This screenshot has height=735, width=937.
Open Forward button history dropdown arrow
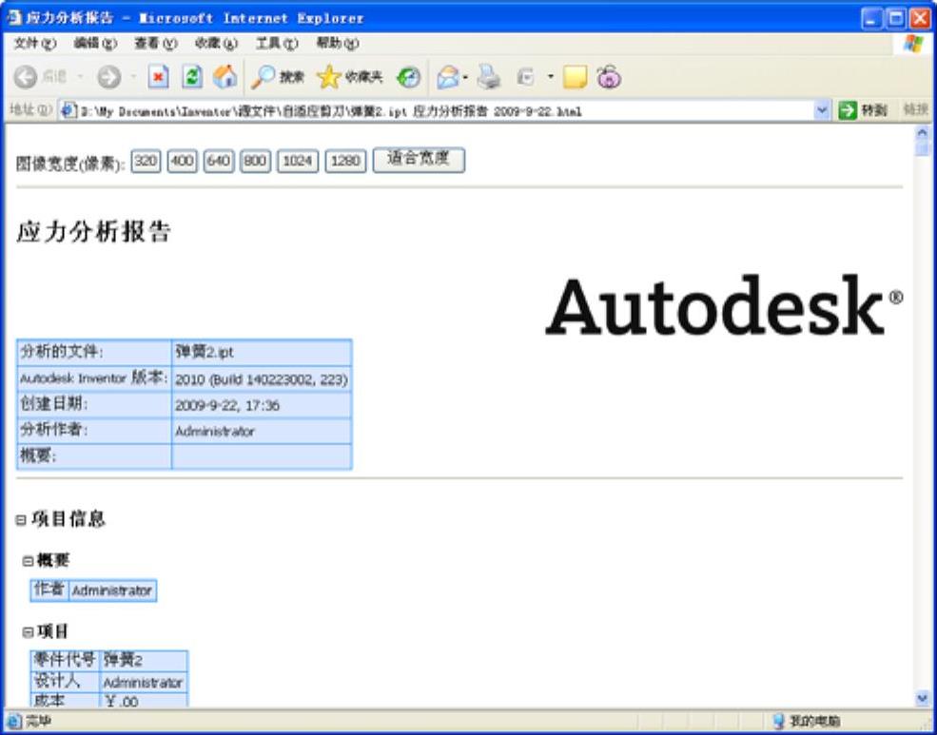133,77
